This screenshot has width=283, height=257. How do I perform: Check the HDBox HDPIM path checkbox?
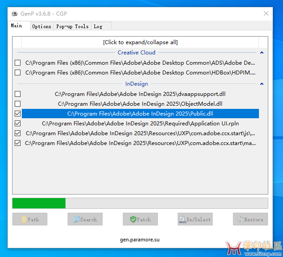click(x=18, y=72)
